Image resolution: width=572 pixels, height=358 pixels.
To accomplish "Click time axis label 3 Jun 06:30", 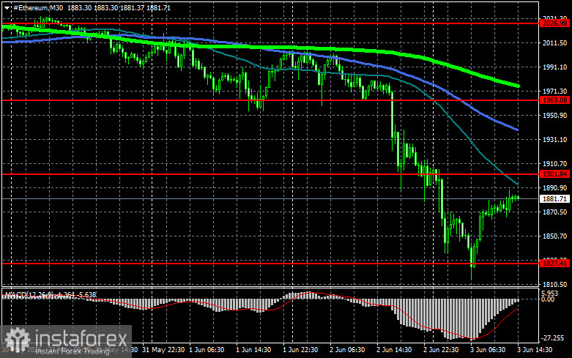I will click(488, 350).
